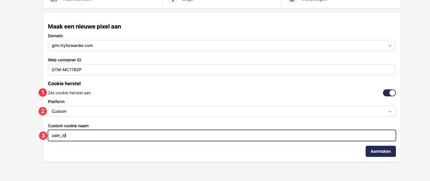Open the Platform dropdown showing Custom
The height and width of the screenshot is (181, 430).
(217, 111)
